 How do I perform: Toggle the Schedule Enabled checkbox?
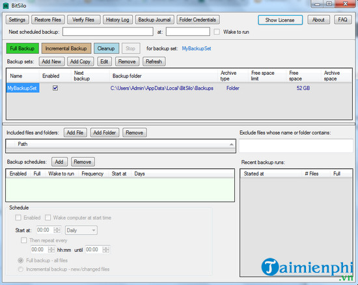(18, 218)
